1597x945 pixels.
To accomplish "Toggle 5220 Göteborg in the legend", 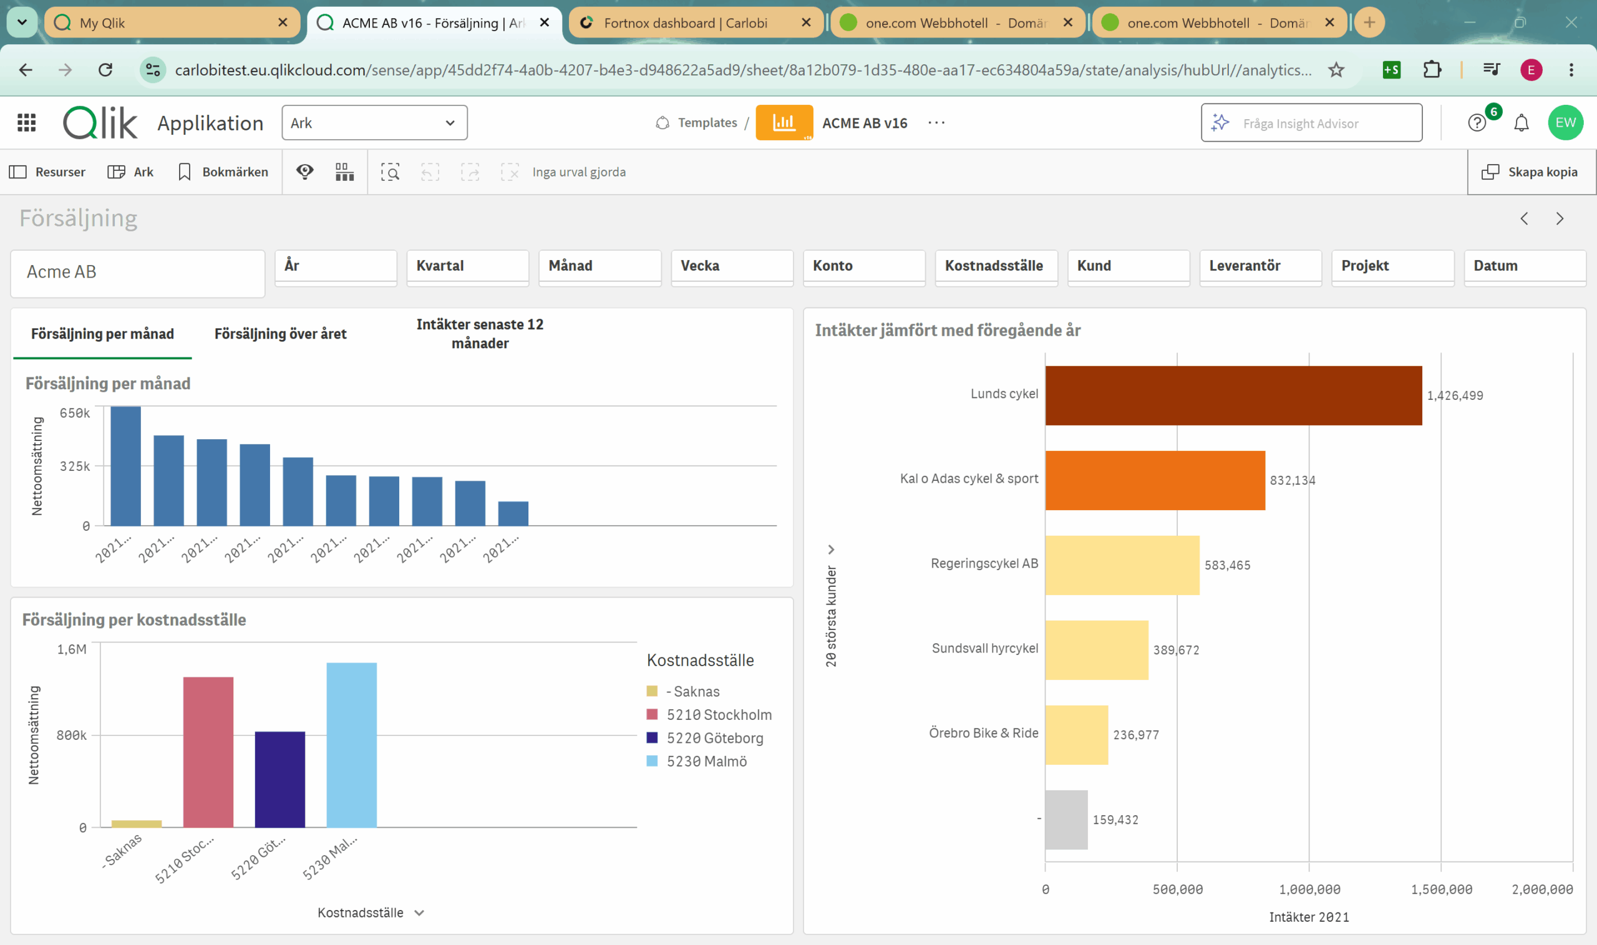I will pyautogui.click(x=704, y=737).
